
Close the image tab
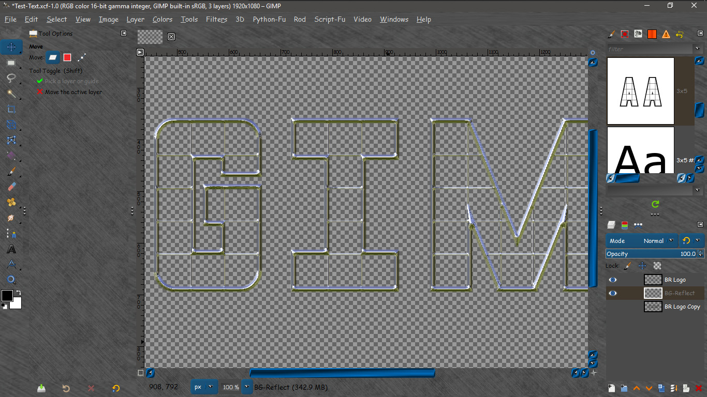(x=171, y=37)
